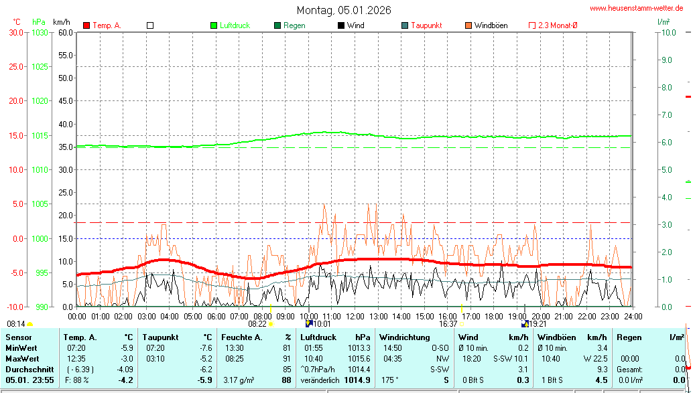The height and width of the screenshot is (393, 693).
Task: Click the teal Taupunkt legend square
Action: [x=404, y=25]
